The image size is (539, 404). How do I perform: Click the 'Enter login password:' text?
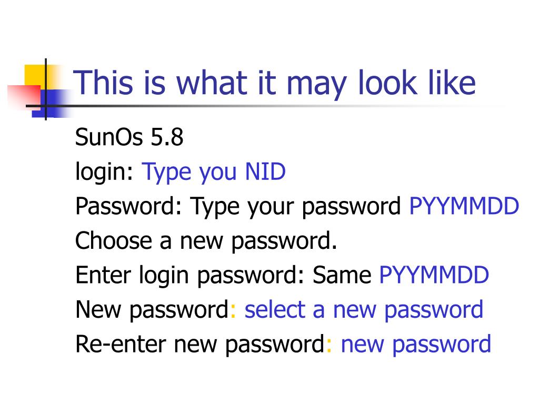click(189, 275)
